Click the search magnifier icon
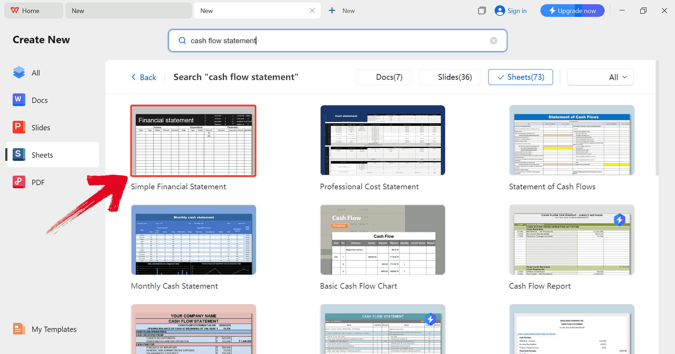The width and height of the screenshot is (675, 354). (x=182, y=40)
